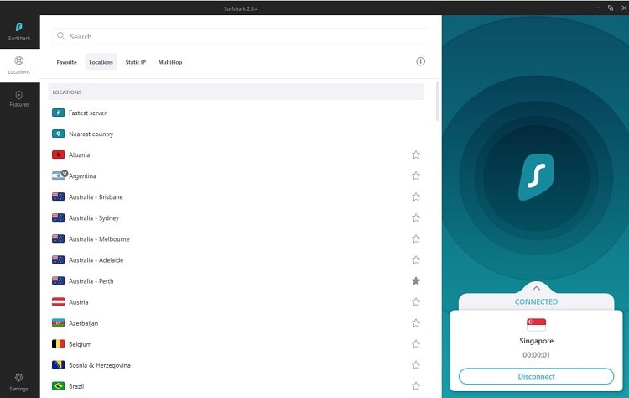Click the LOCATIONS section header
Viewport: 629px width, 398px height.
pyautogui.click(x=237, y=92)
